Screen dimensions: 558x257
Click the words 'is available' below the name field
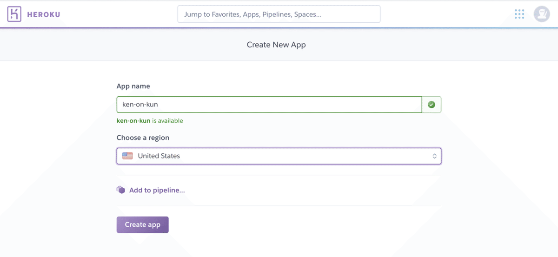(x=167, y=121)
